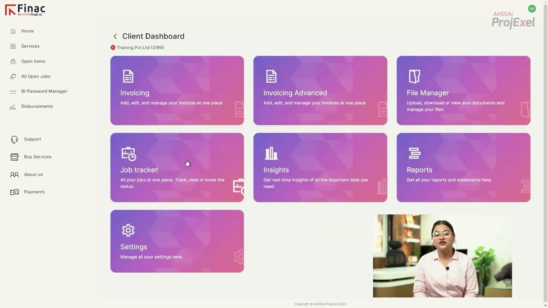Open the About us link

[33, 175]
